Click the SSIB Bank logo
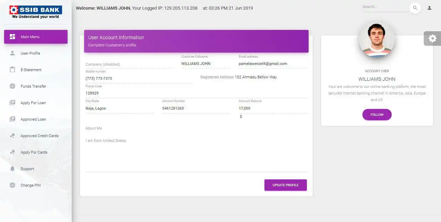This screenshot has height=222, width=441. [x=36, y=12]
